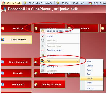
Task: Click the cube icon on S1_Country-Products tab
Action: pyautogui.click(x=25, y=3)
